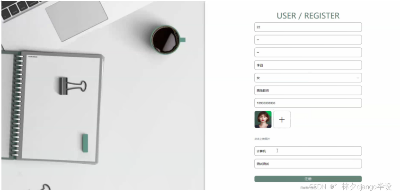Click the green eraser on the notebook image
The width and height of the screenshot is (400, 194).
coord(85,143)
